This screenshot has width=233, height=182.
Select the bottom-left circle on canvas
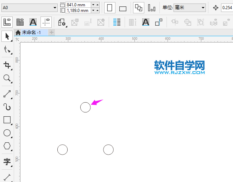click(62, 150)
